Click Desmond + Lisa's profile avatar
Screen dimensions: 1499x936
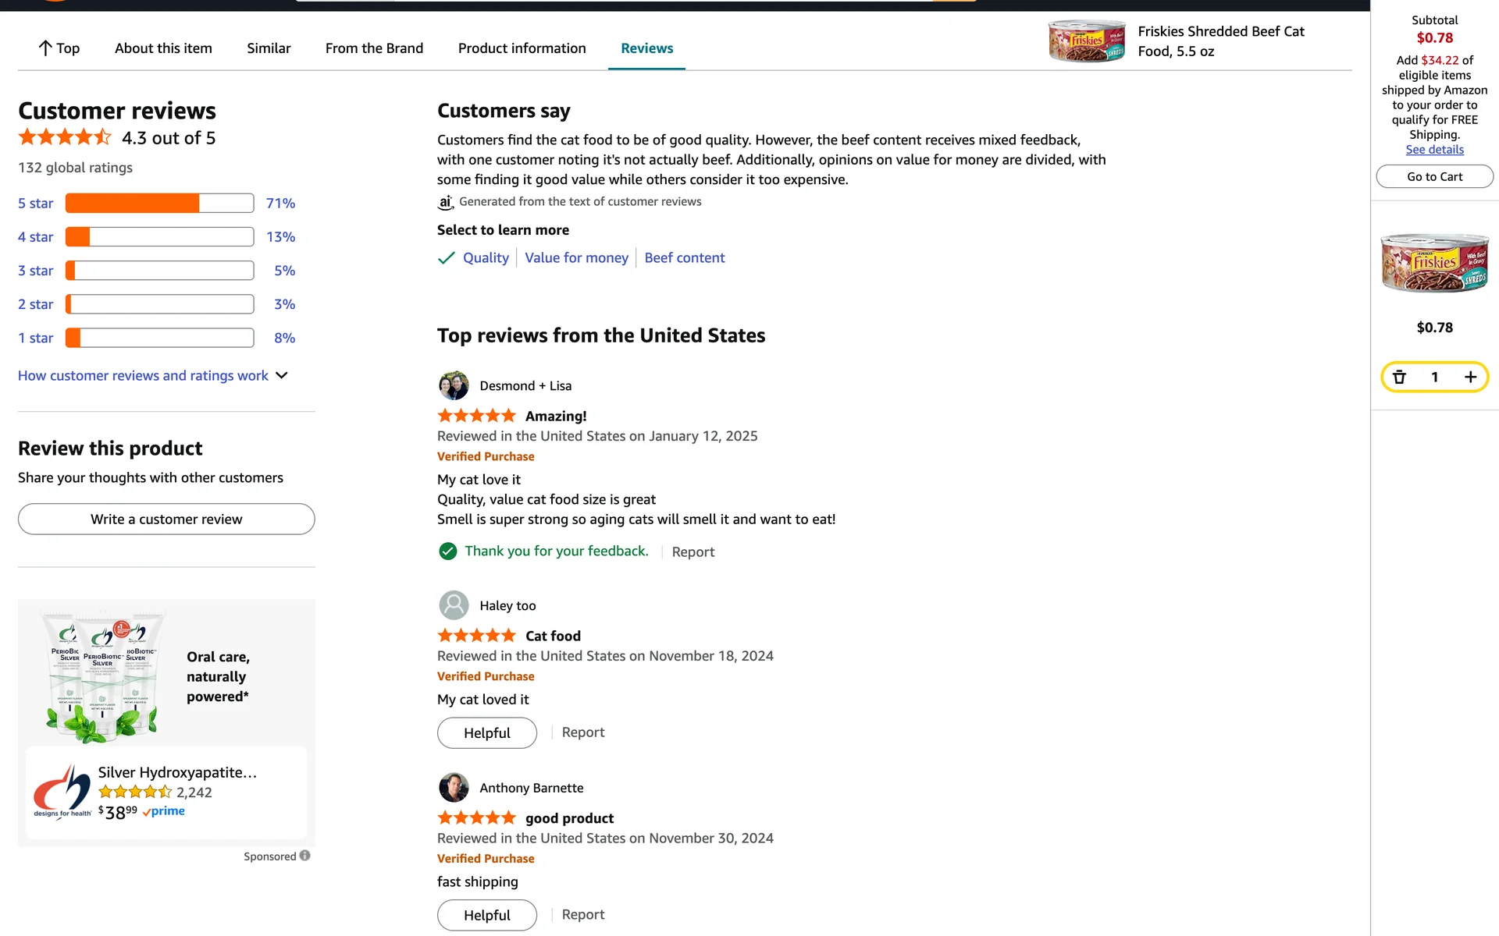coord(454,385)
